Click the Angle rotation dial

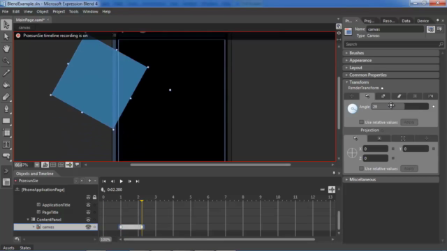(x=352, y=109)
